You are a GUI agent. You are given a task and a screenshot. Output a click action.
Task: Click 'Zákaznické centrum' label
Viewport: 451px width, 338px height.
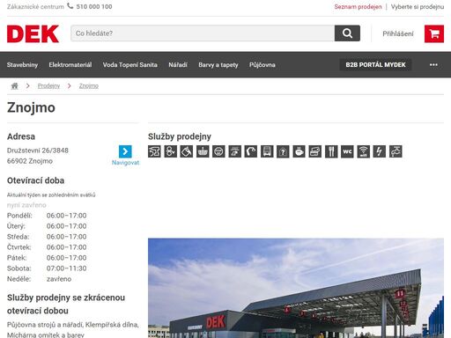click(35, 6)
